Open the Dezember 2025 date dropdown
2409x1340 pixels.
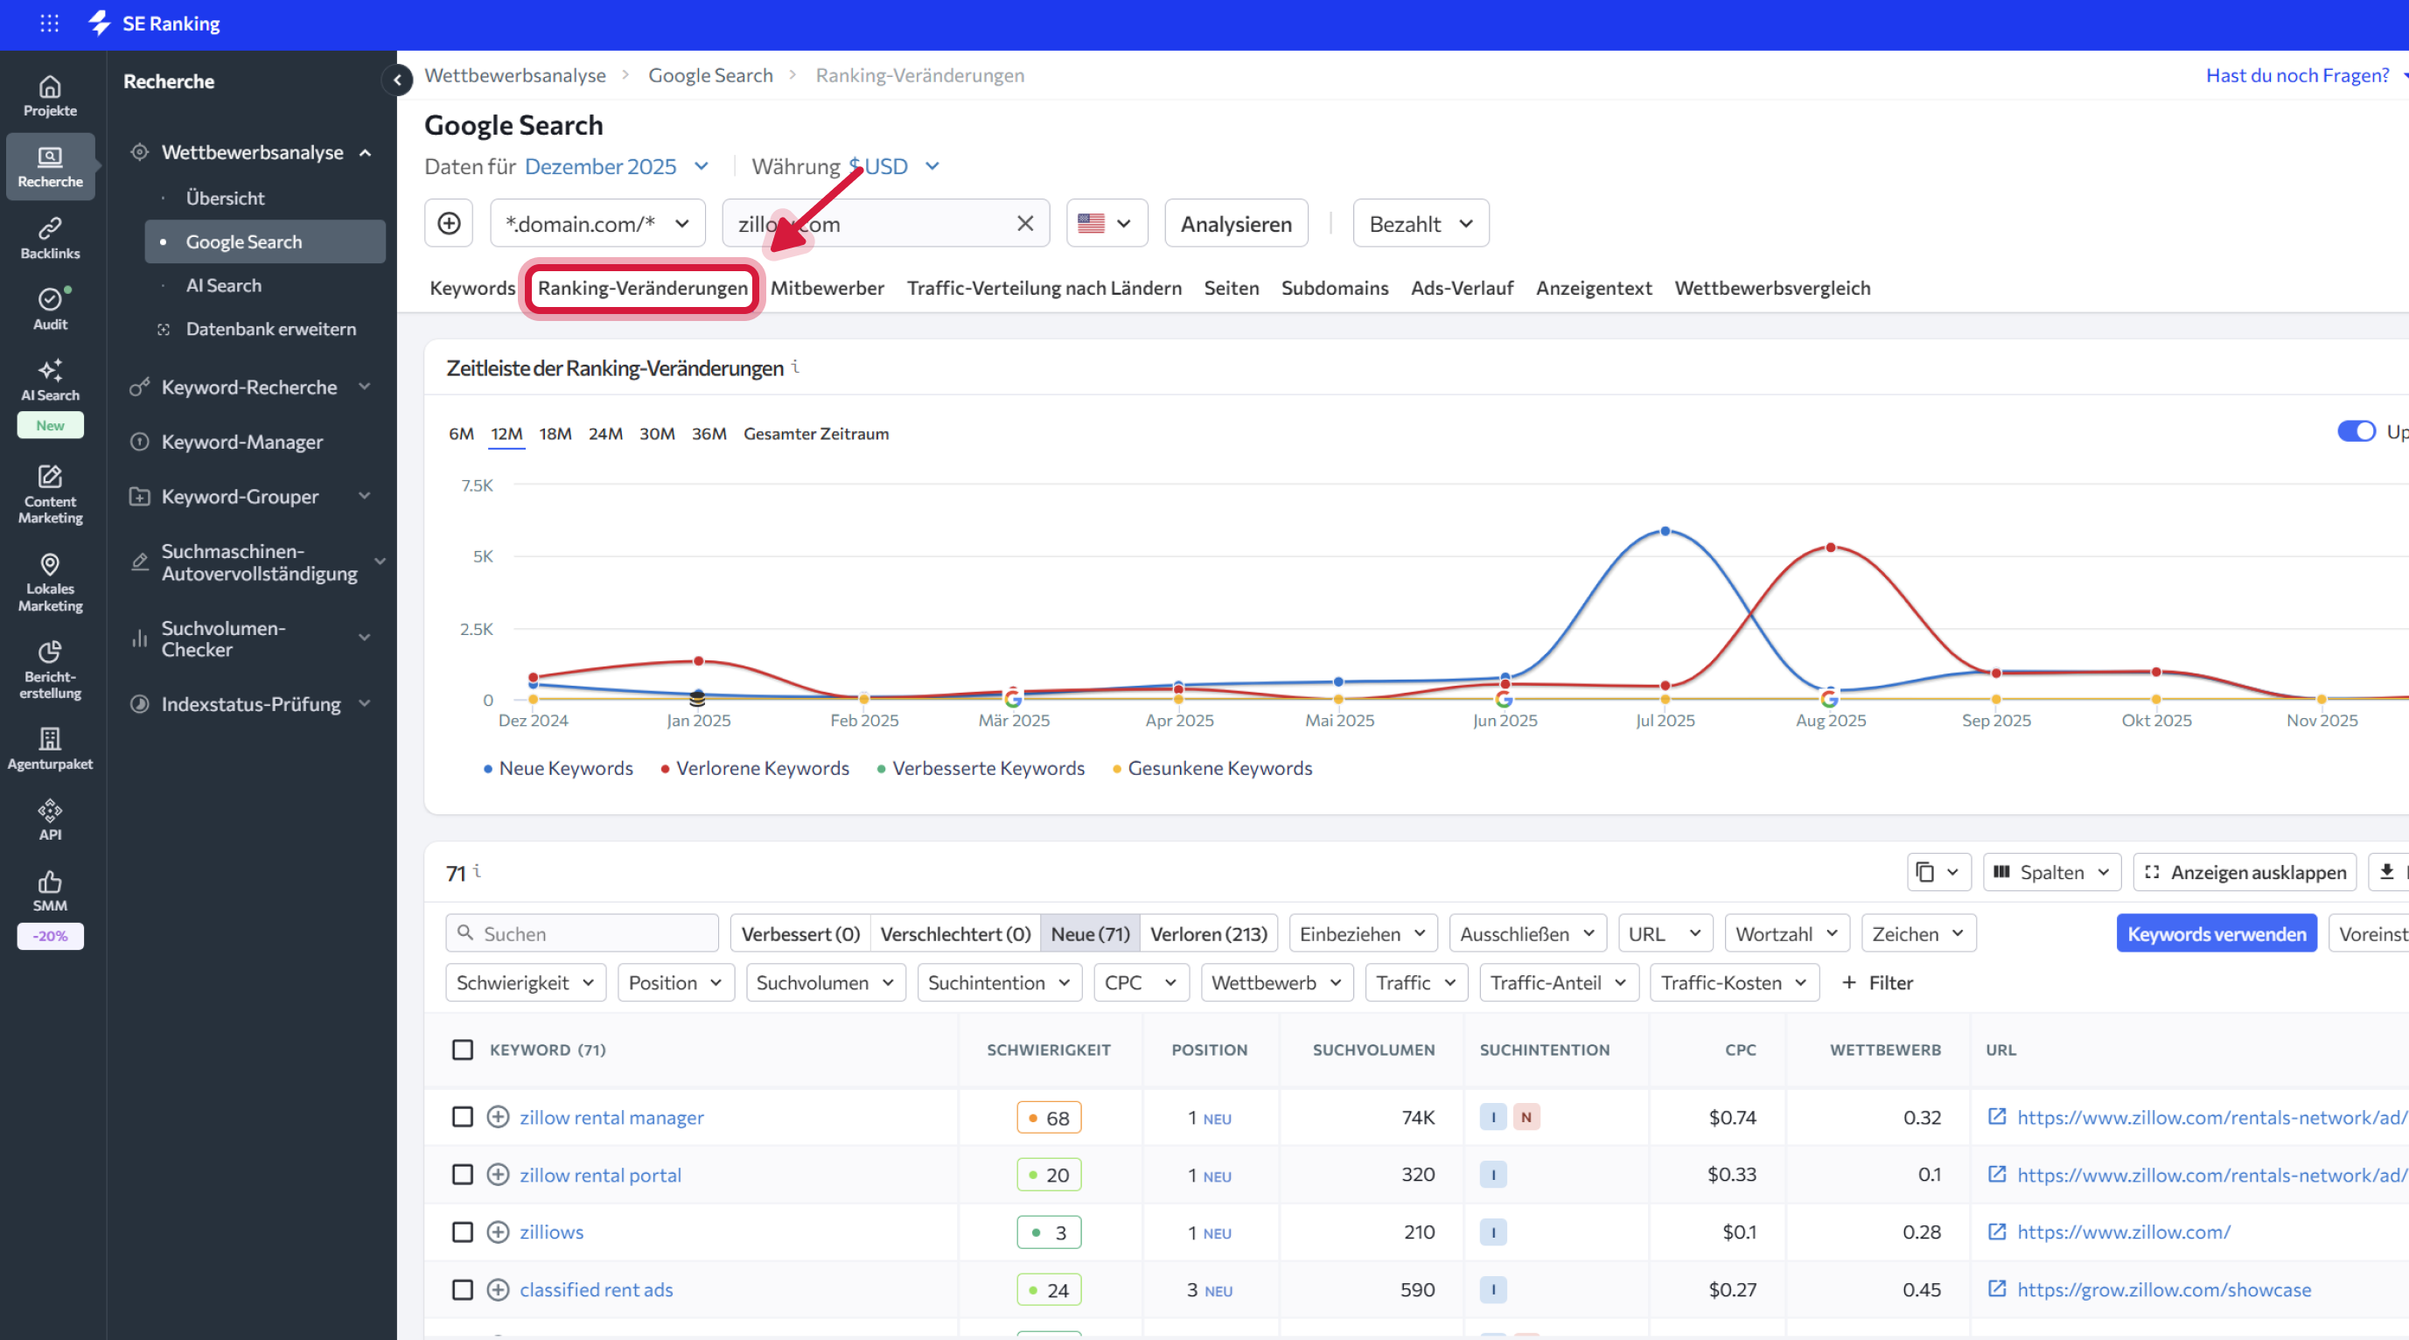(x=614, y=165)
